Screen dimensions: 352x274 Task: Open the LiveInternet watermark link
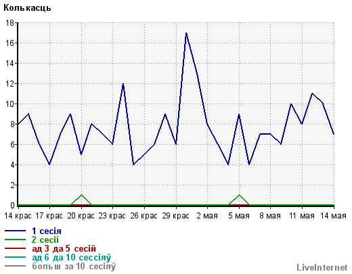click(x=322, y=267)
